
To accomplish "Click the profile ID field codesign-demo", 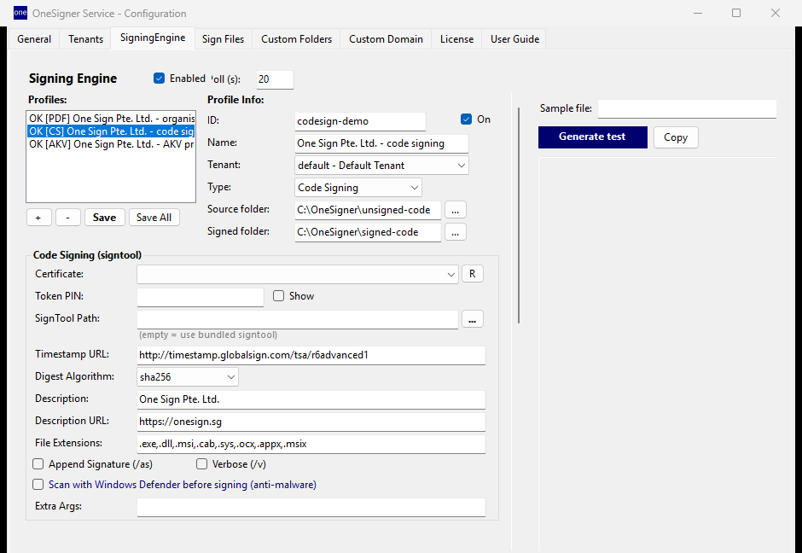I will (360, 121).
